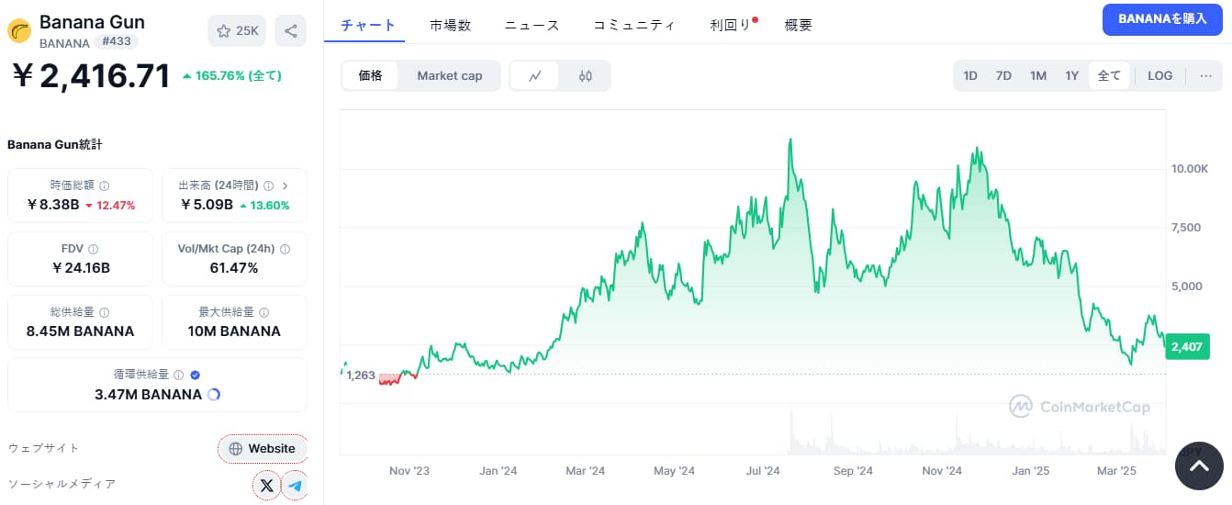
Task: Set chart range to 1Y
Action: [1071, 75]
